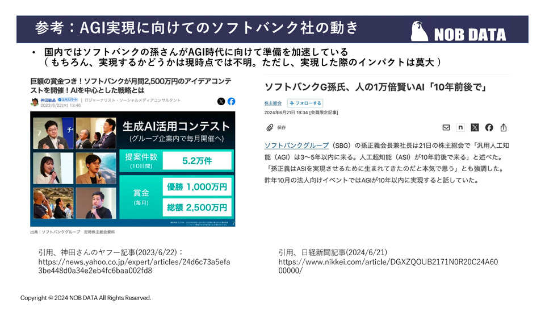
Task: Click the NOB DATA penguin logo
Action: 419,31
